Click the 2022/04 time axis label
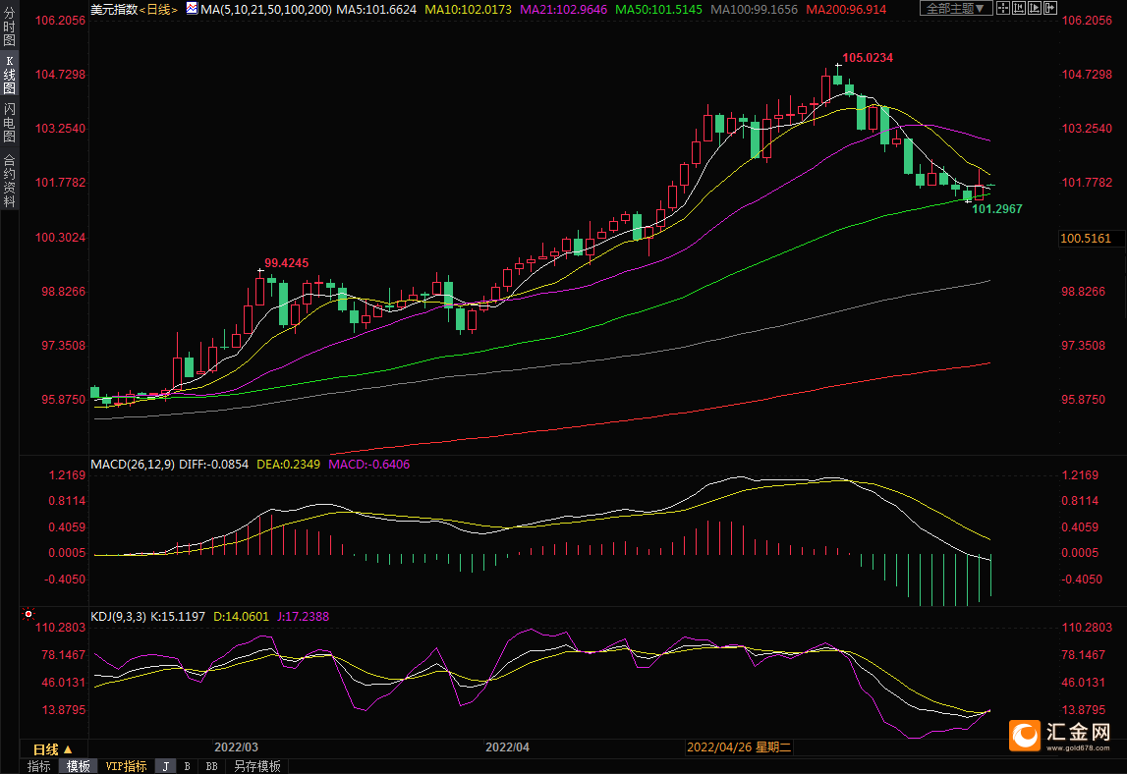The image size is (1127, 774). tap(507, 747)
